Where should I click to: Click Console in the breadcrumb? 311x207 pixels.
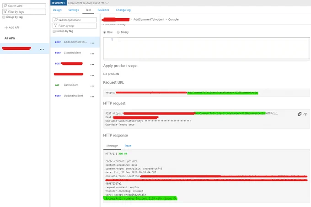tap(173, 19)
